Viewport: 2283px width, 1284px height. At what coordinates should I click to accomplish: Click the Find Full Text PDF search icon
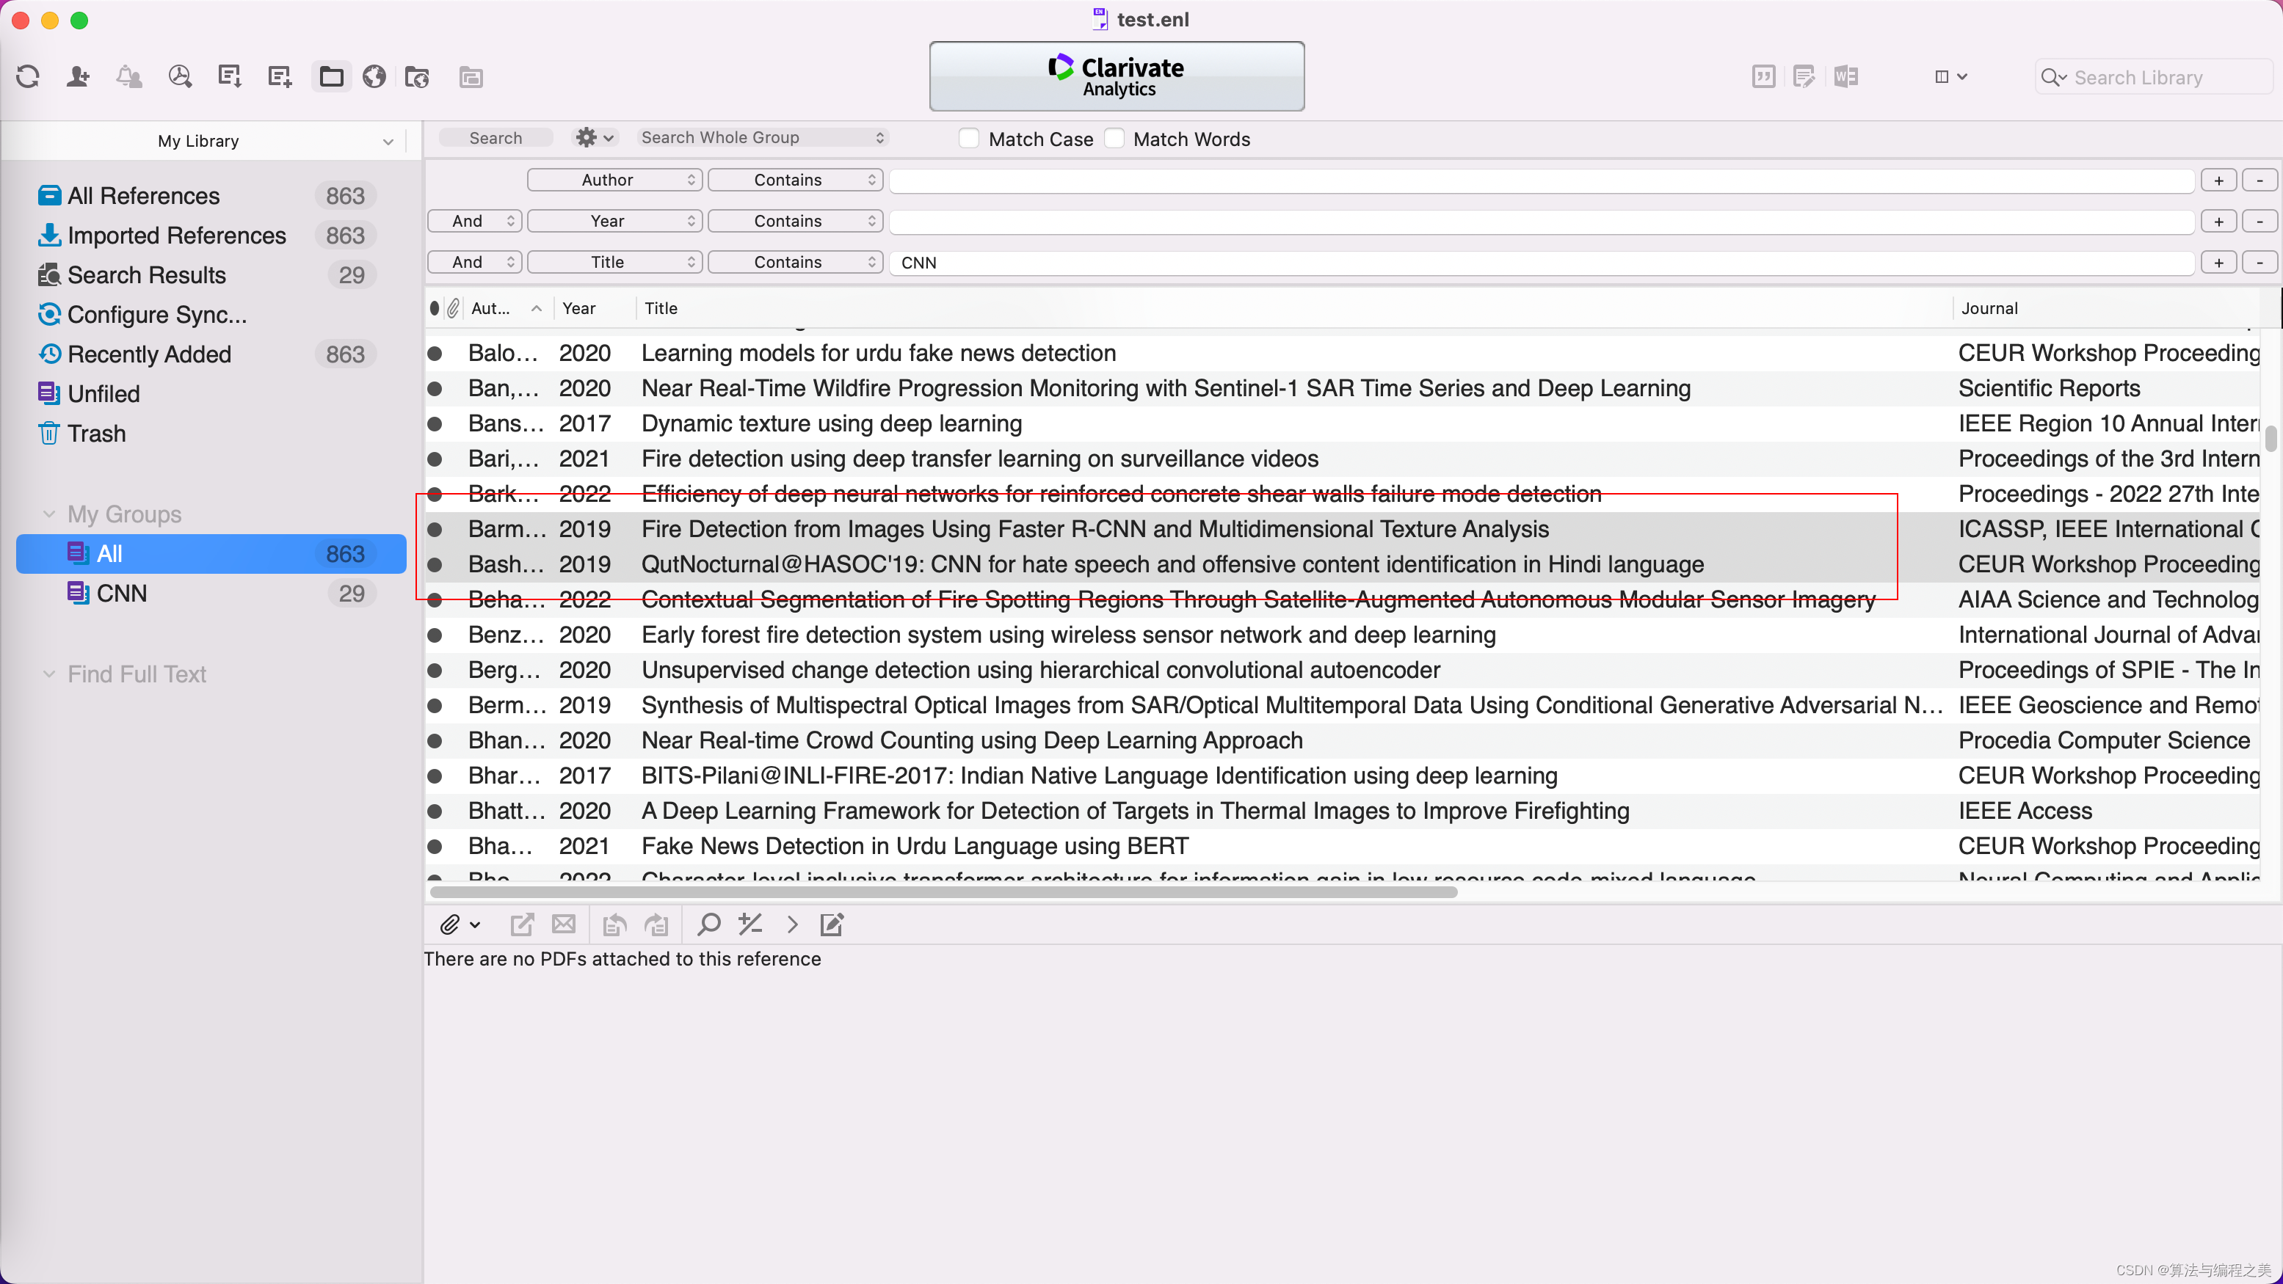coord(180,77)
